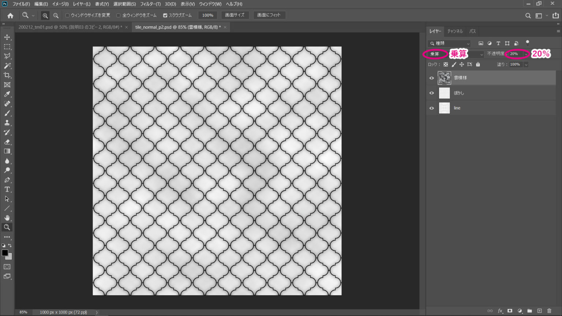This screenshot has height=316, width=562.
Task: Hide the 雲模様 layer
Action: [x=432, y=78]
